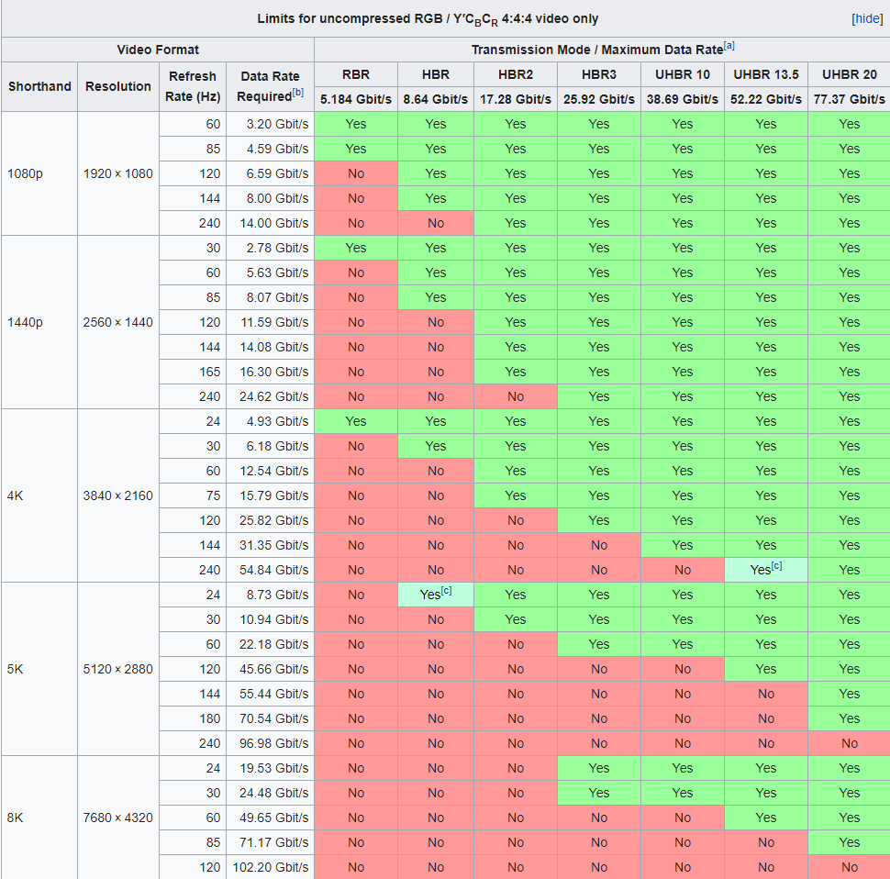Image resolution: width=890 pixels, height=879 pixels.
Task: Click the 38.69 Gbit/s rate cell
Action: [x=683, y=99]
